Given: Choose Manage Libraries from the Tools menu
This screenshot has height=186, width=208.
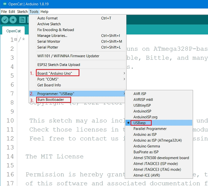Looking at the screenshot, I should pyautogui.click(x=52, y=35).
